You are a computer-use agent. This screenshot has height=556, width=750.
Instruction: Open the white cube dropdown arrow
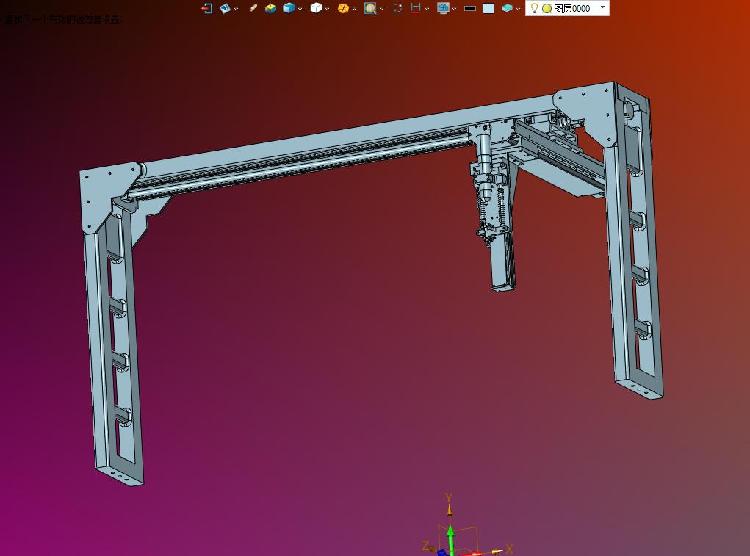point(327,9)
